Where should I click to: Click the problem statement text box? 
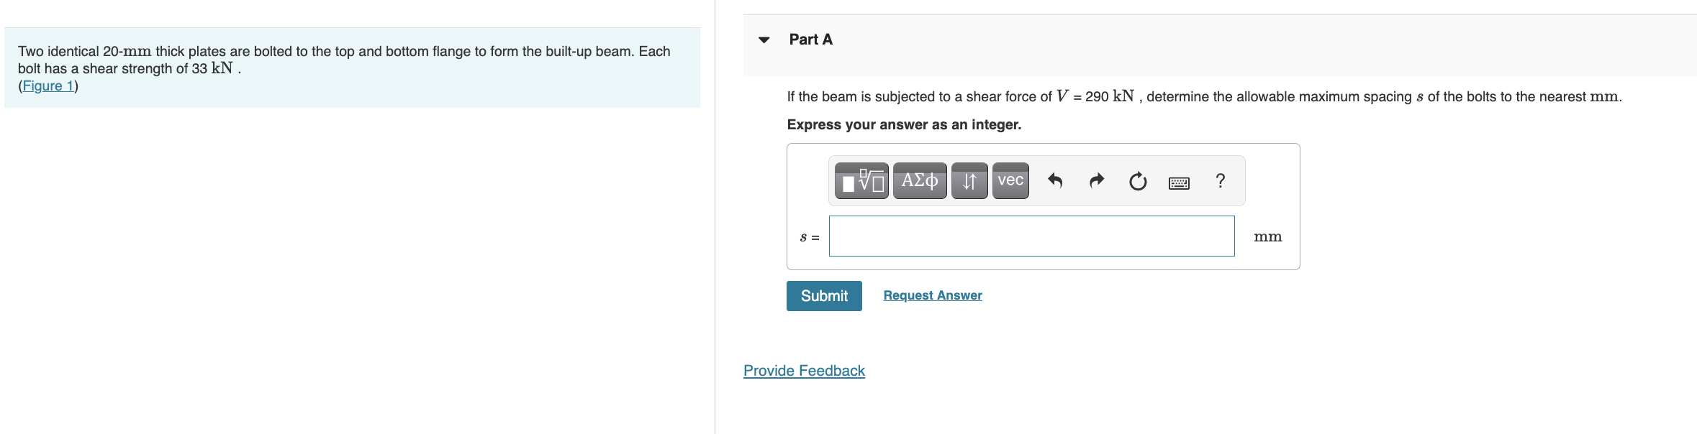(x=351, y=68)
